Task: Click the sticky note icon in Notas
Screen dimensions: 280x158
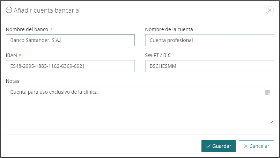Action: coord(267,93)
